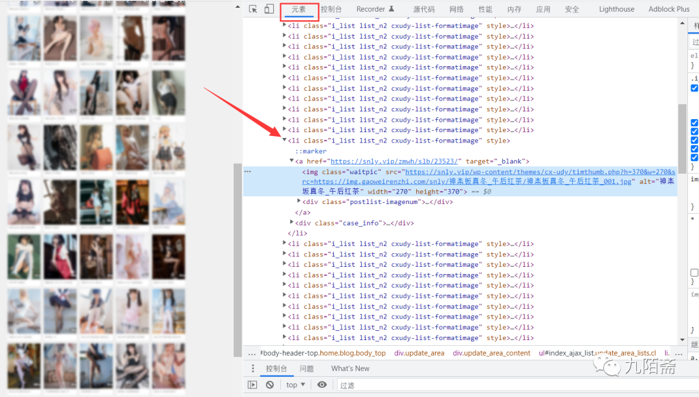This screenshot has width=699, height=397.
Task: Click the webpage scrollbar up arrow
Action: pyautogui.click(x=238, y=6)
